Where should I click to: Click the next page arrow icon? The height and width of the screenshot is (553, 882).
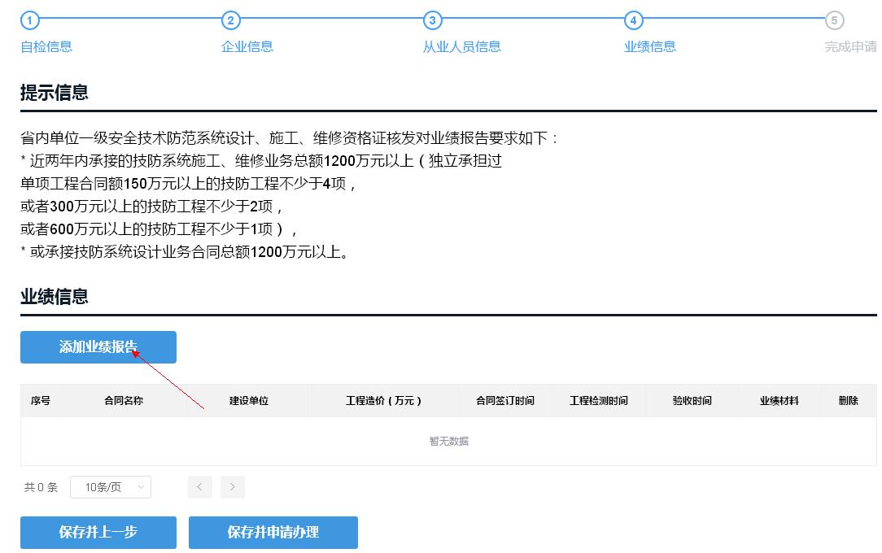[x=232, y=486]
